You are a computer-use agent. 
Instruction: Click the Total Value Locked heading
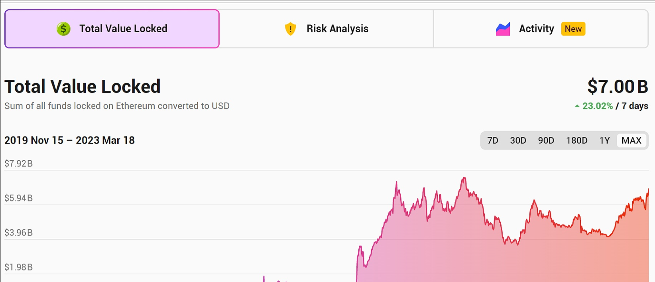[x=83, y=87]
